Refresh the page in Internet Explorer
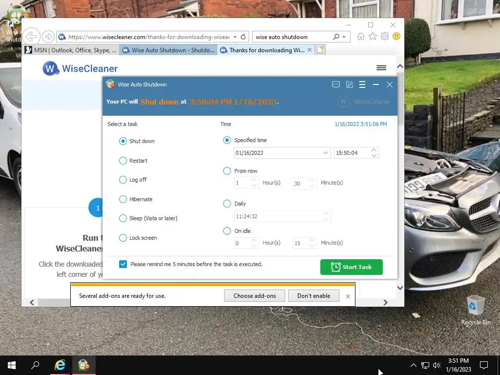Screen dimensions: 500x375 tap(243, 37)
